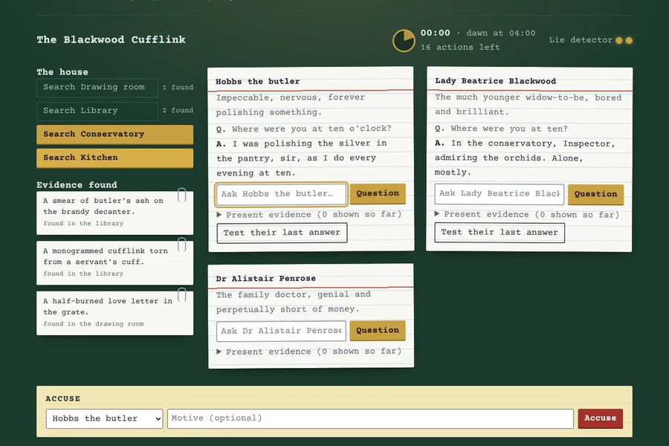Focus the Ask Dr Alistair Penrose field

(281, 332)
